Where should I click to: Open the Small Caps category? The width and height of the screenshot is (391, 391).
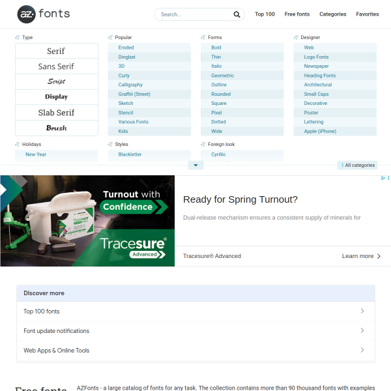[335, 94]
